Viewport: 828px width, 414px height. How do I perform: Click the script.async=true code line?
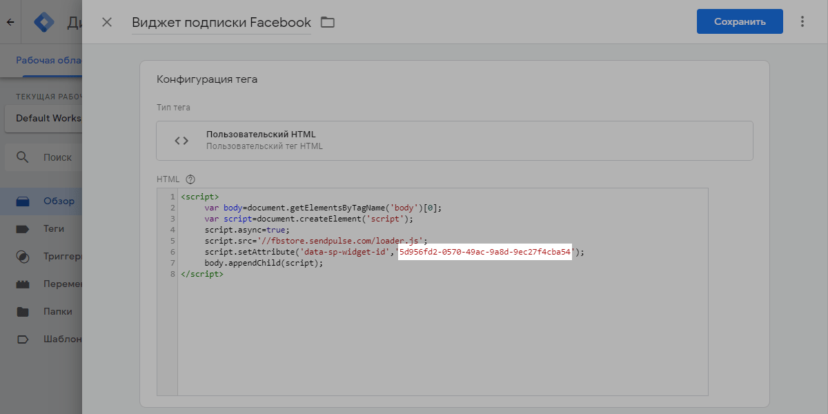[248, 230]
